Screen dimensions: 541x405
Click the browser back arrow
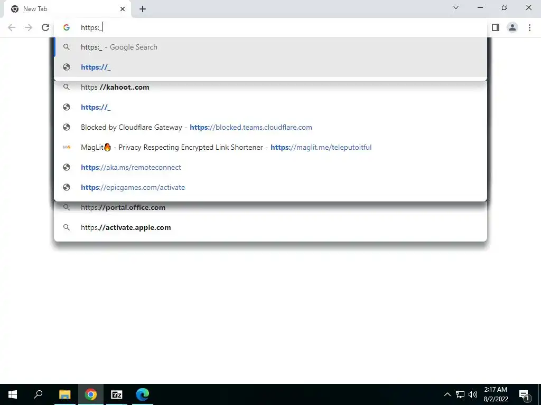(12, 27)
